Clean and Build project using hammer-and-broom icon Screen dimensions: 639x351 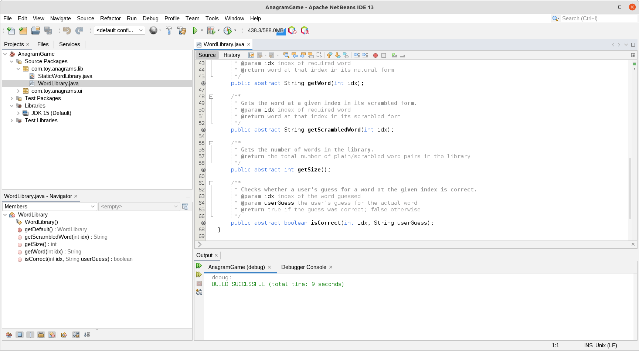182,30
